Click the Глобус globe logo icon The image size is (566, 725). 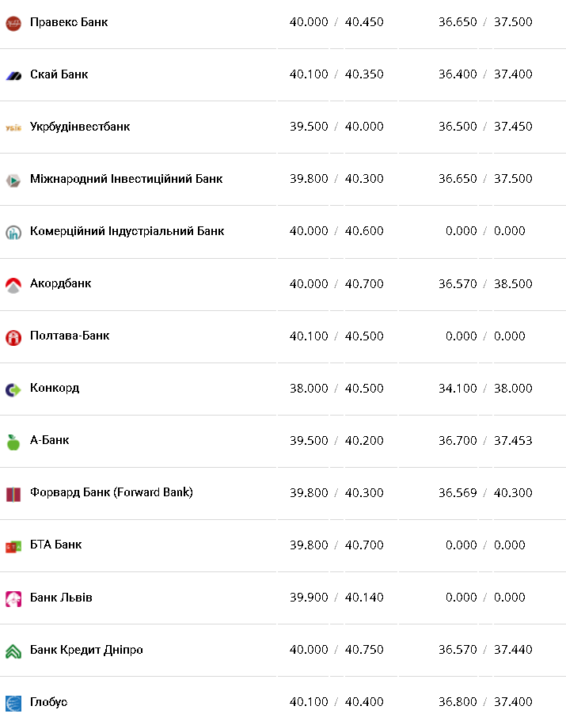coord(13,703)
